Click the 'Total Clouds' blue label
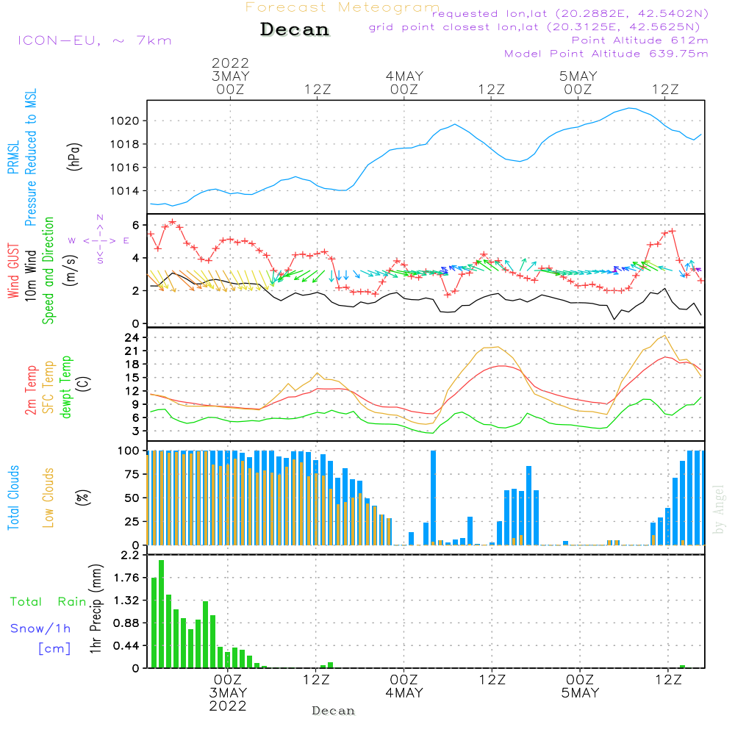Viewport: 735px width, 735px height. pos(13,498)
